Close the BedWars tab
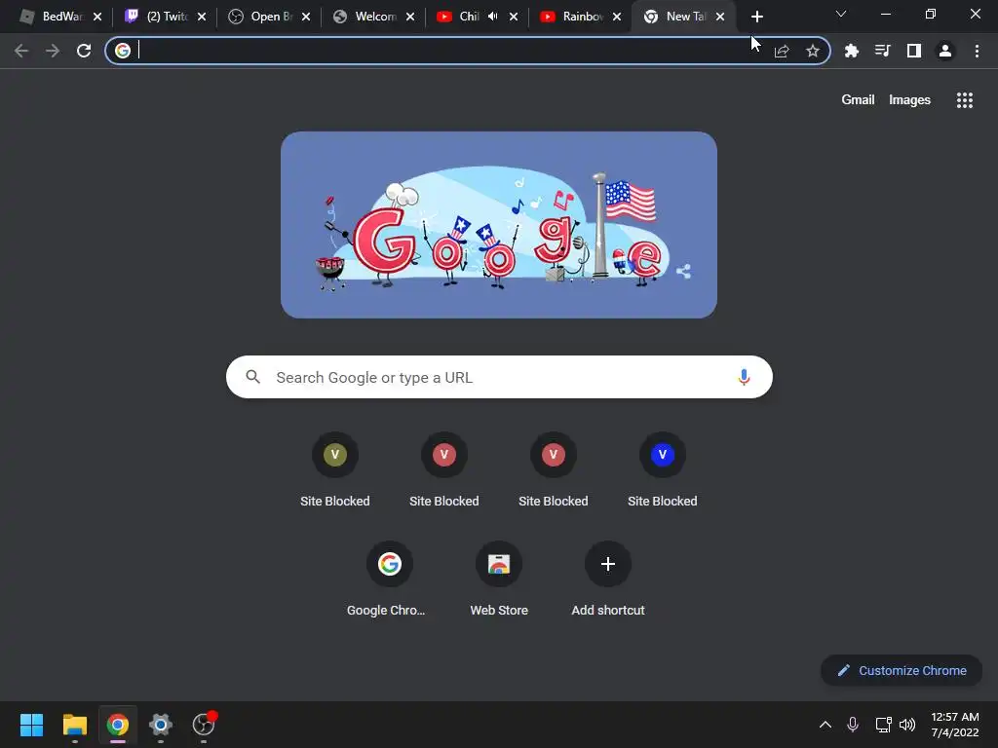This screenshot has height=748, width=998. [x=97, y=17]
